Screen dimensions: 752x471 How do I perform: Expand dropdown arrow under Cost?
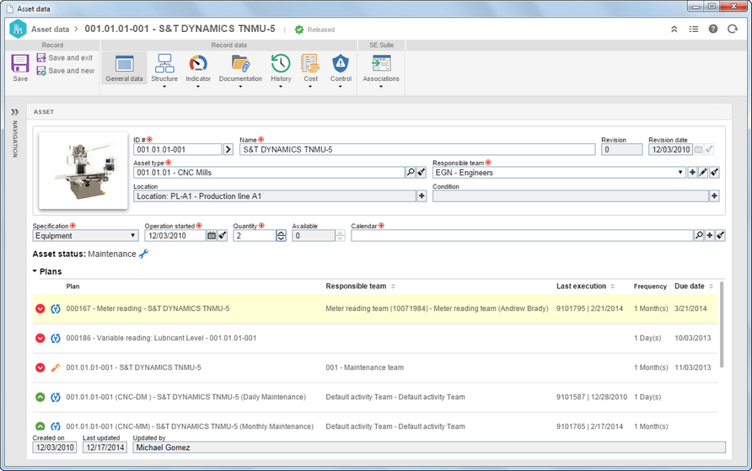[x=310, y=87]
